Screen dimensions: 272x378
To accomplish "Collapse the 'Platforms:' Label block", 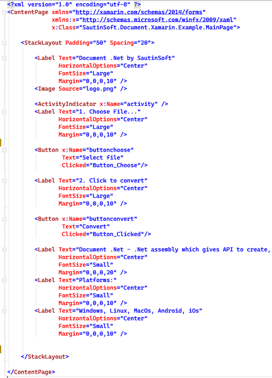I will point(4,280).
